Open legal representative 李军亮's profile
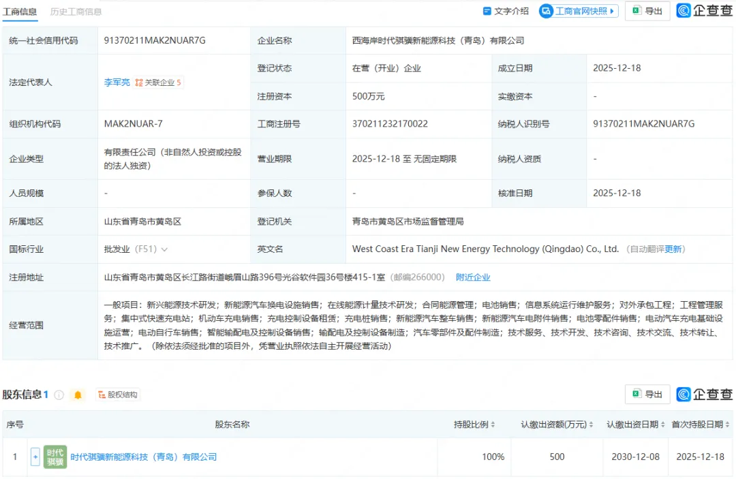736x479 pixels. pos(117,82)
